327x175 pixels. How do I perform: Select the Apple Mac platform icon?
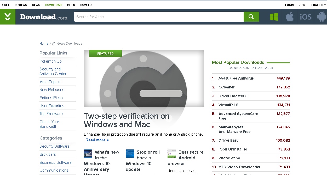click(x=290, y=17)
